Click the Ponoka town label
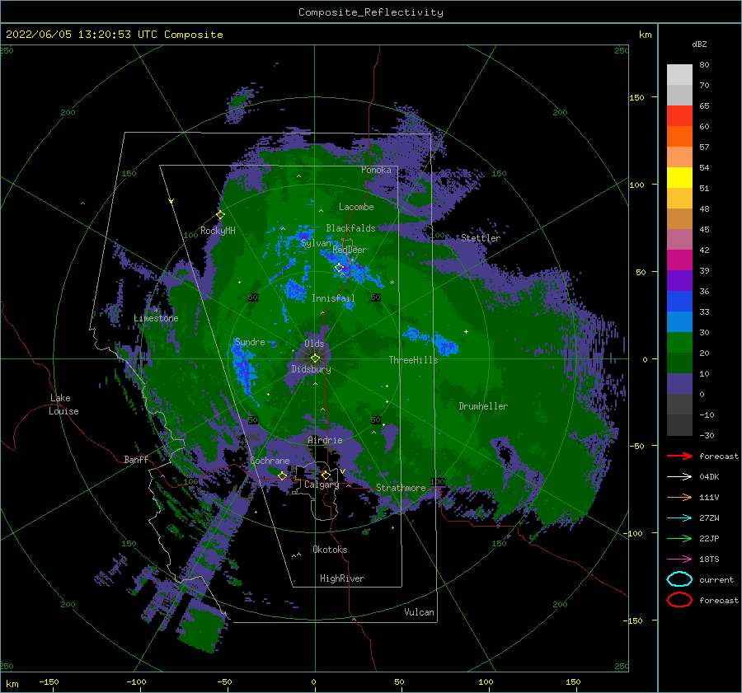This screenshot has width=742, height=693. point(376,170)
